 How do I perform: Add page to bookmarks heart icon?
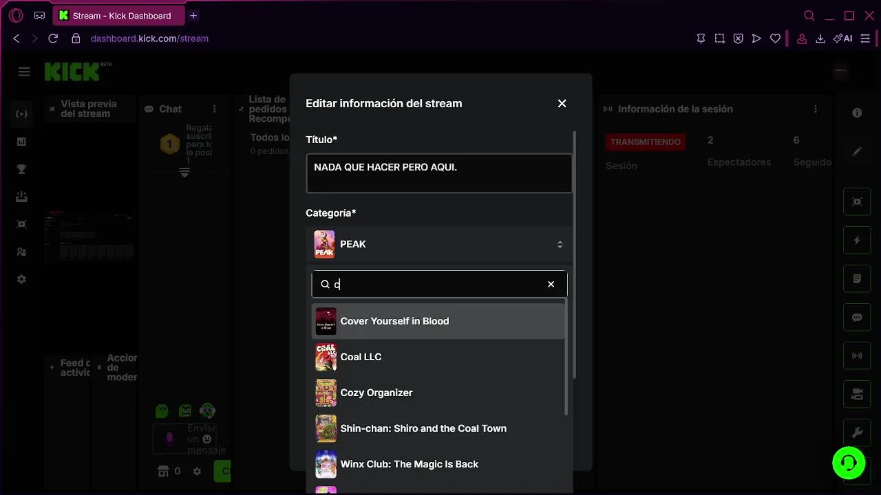(775, 38)
